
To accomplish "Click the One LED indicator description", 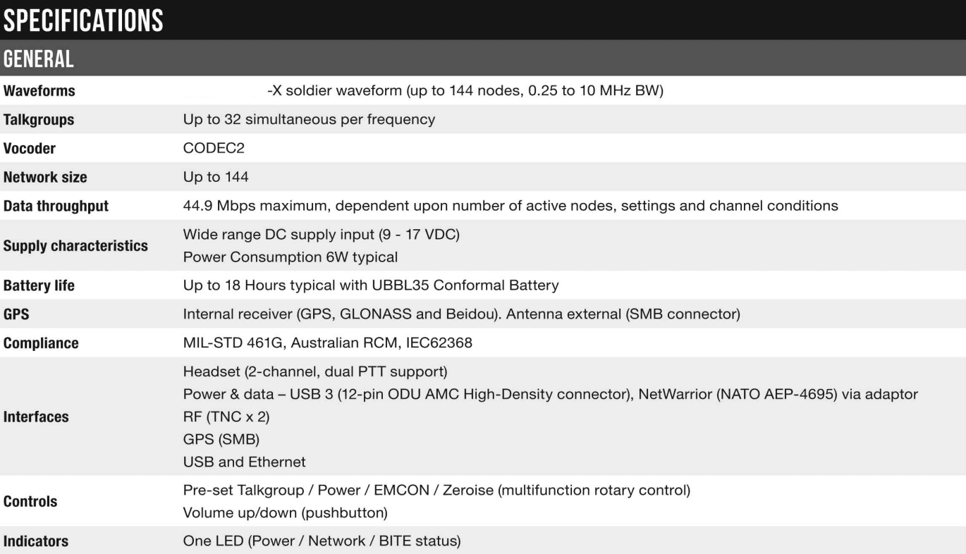I will [322, 541].
